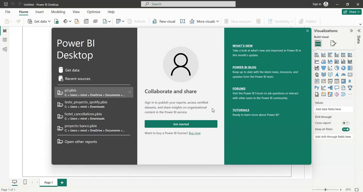Viewport: 363px width, 192px height.
Task: Open the File menu
Action: coord(8,12)
